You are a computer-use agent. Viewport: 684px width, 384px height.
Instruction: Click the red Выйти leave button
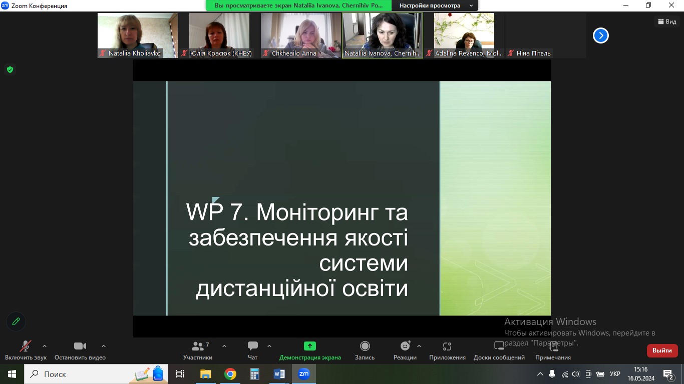(662, 350)
